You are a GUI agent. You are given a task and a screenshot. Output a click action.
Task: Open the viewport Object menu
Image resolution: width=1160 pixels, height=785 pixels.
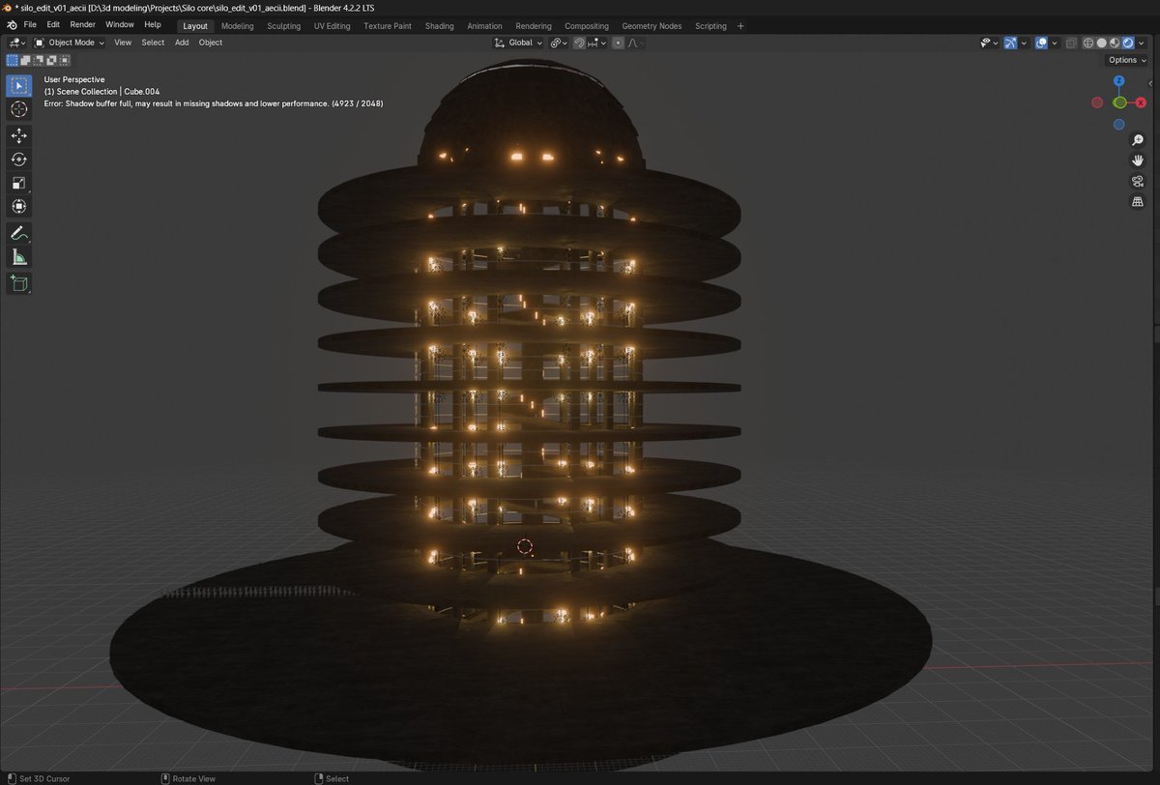(x=211, y=43)
